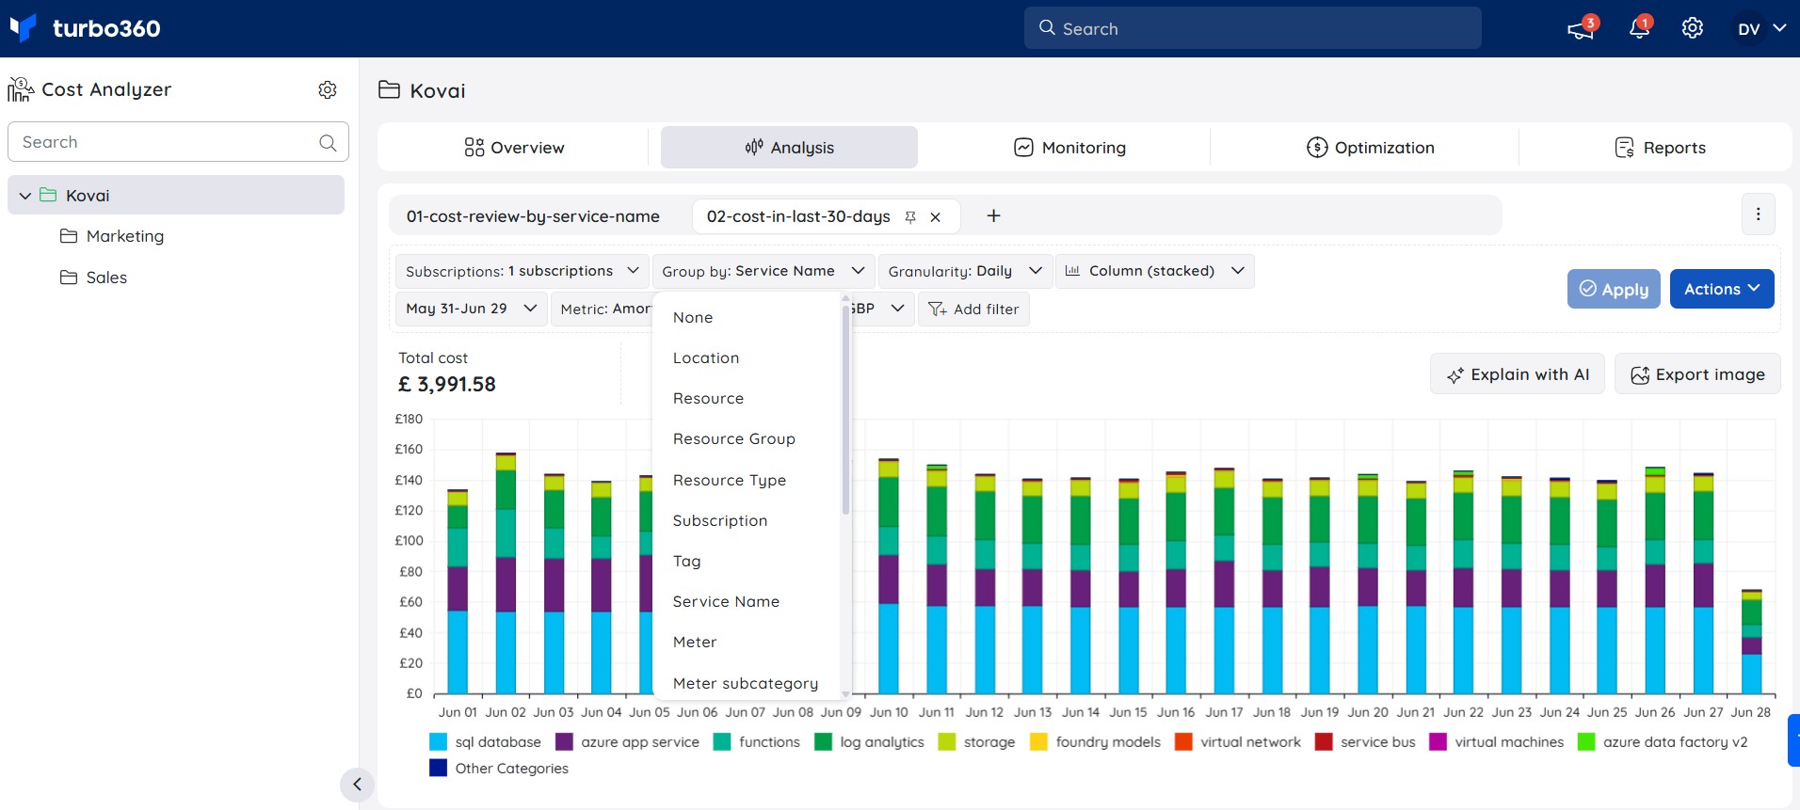Click the Cost Analyzer settings gear

click(328, 89)
